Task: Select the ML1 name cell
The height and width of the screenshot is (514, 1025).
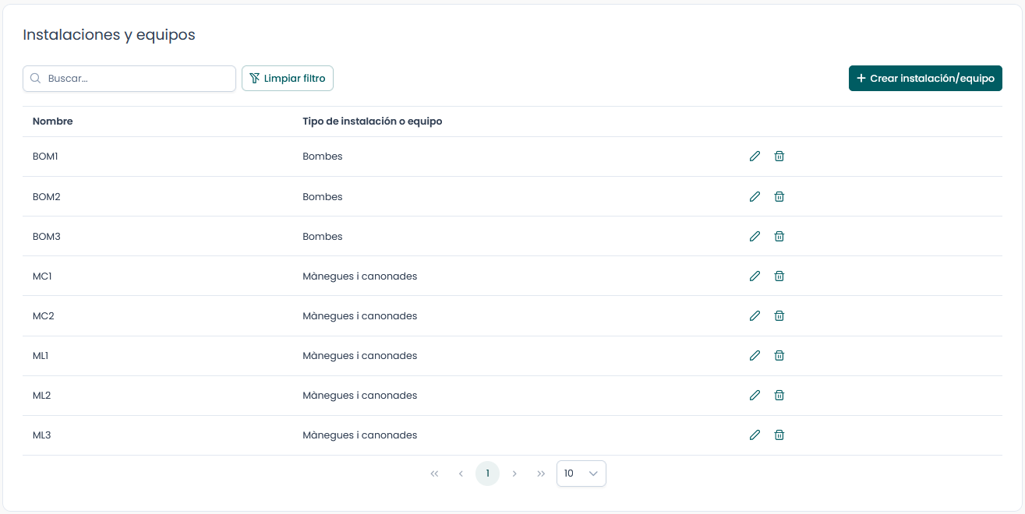Action: (41, 355)
